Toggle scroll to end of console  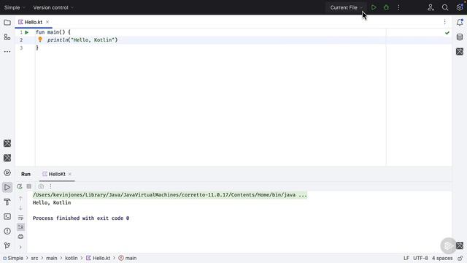tap(20, 227)
